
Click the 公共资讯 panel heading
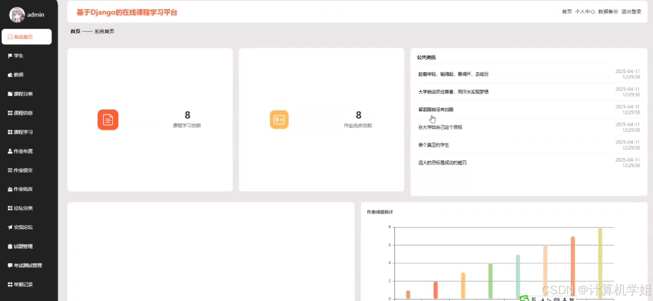pos(426,58)
